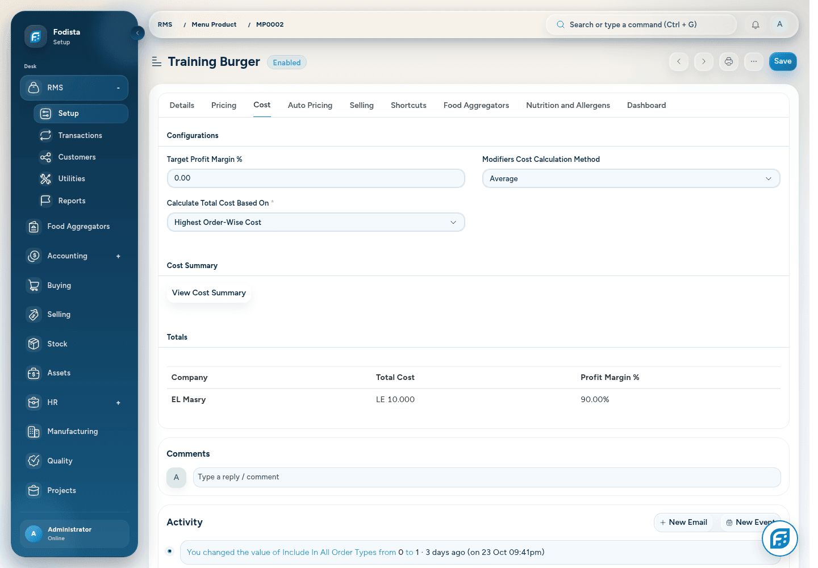Open the Assets module
This screenshot has width=818, height=568.
click(x=74, y=373)
